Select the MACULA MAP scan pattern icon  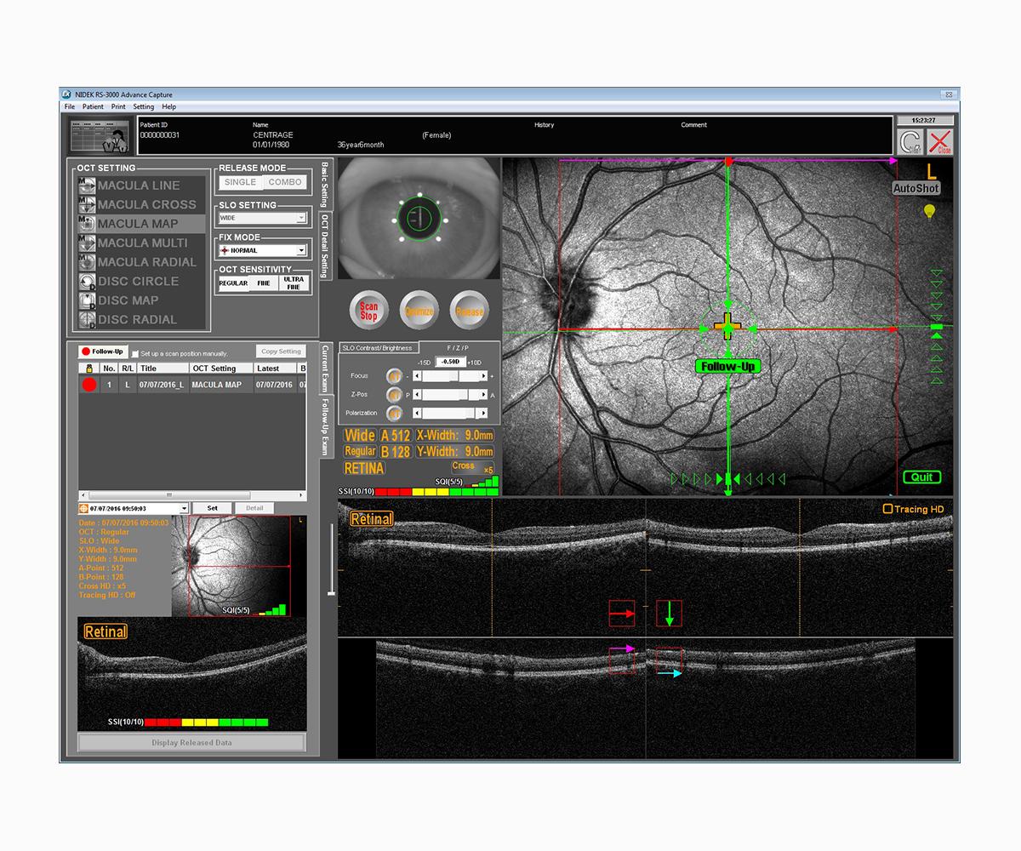click(86, 224)
